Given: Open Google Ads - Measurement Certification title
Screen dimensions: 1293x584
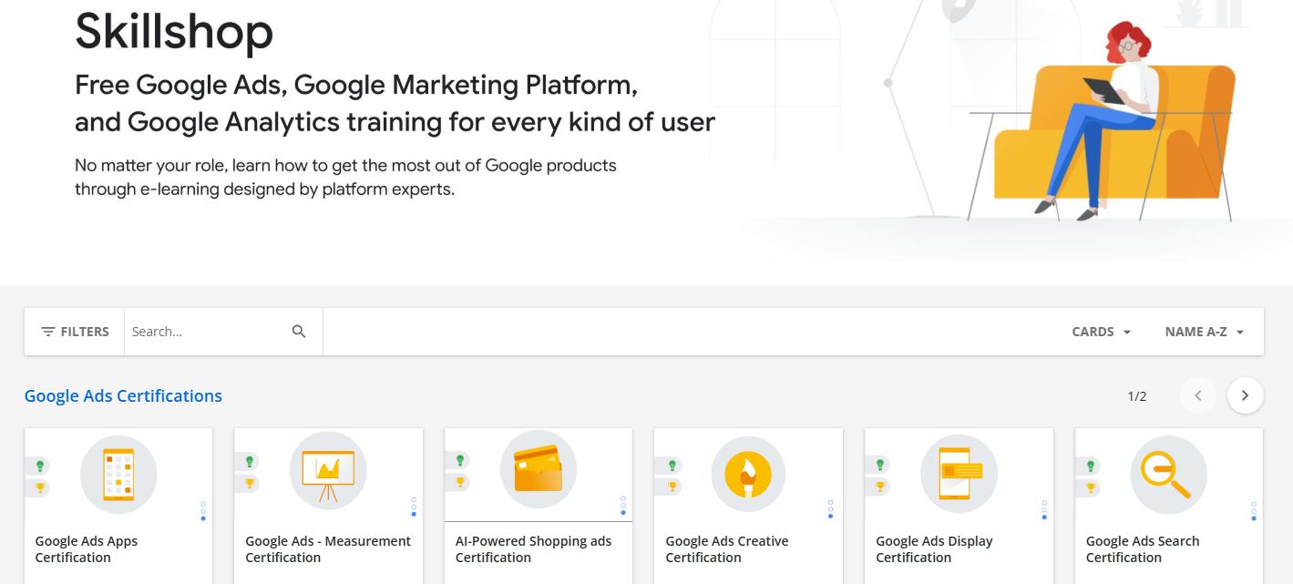Looking at the screenshot, I should click(328, 549).
